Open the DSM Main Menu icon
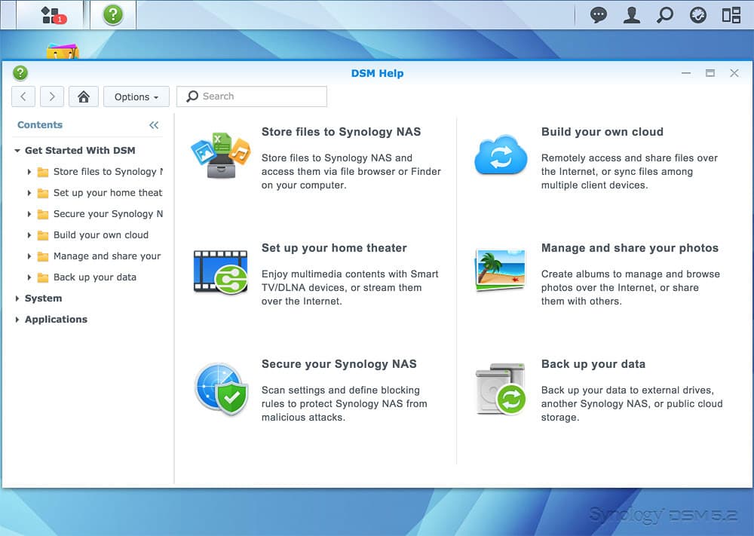The width and height of the screenshot is (754, 536). (x=51, y=15)
